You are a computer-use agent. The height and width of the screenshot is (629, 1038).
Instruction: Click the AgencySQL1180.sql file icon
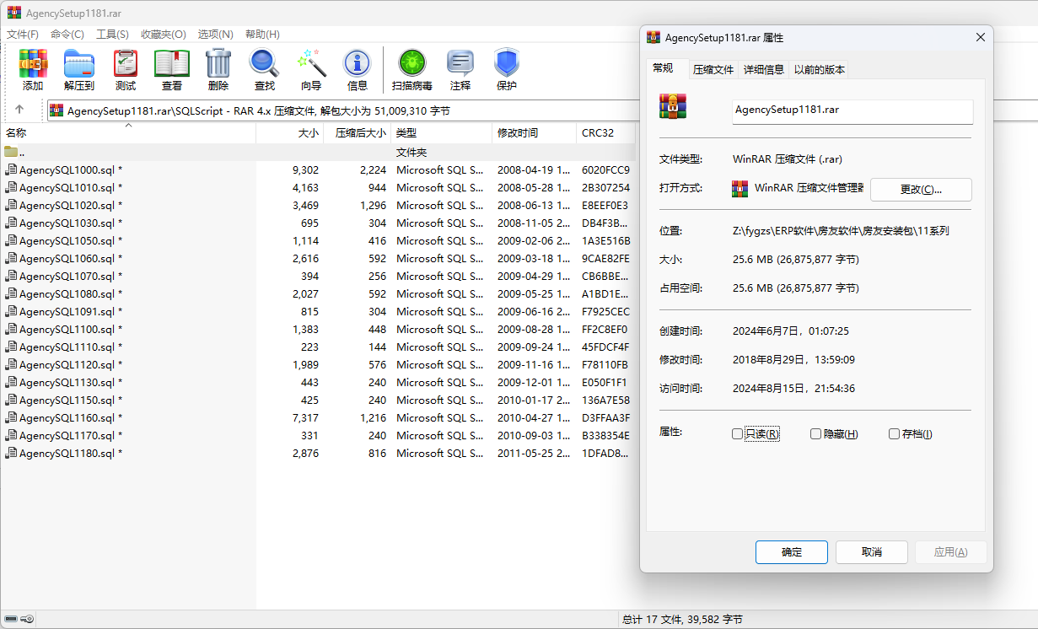[x=11, y=453]
